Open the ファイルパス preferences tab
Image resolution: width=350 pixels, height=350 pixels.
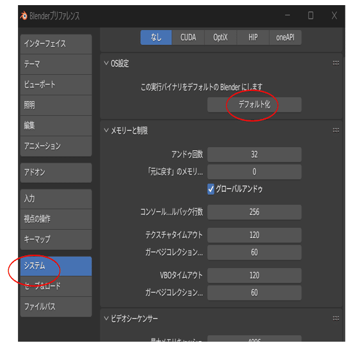[56, 307]
